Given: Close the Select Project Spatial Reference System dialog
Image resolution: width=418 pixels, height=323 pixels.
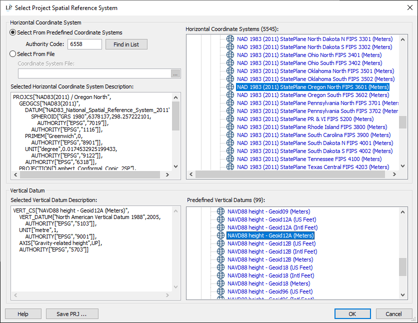Looking at the screenshot, I should [x=409, y=7].
